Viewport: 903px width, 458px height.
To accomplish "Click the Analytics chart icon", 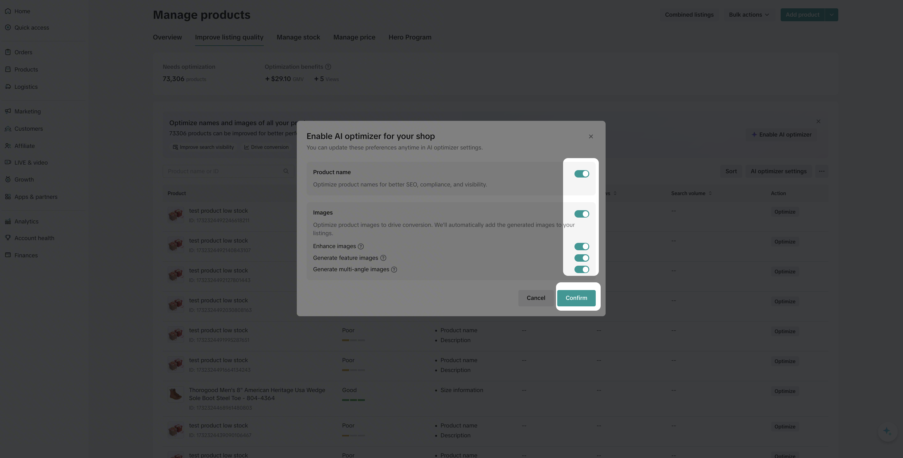I will pos(8,222).
